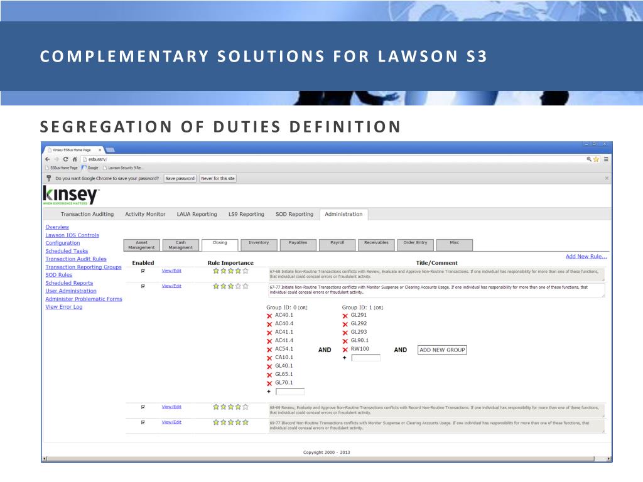Image resolution: width=643 pixels, height=482 pixels.
Task: Close the Kinsey ESBus Home Page tab
Action: click(100, 150)
